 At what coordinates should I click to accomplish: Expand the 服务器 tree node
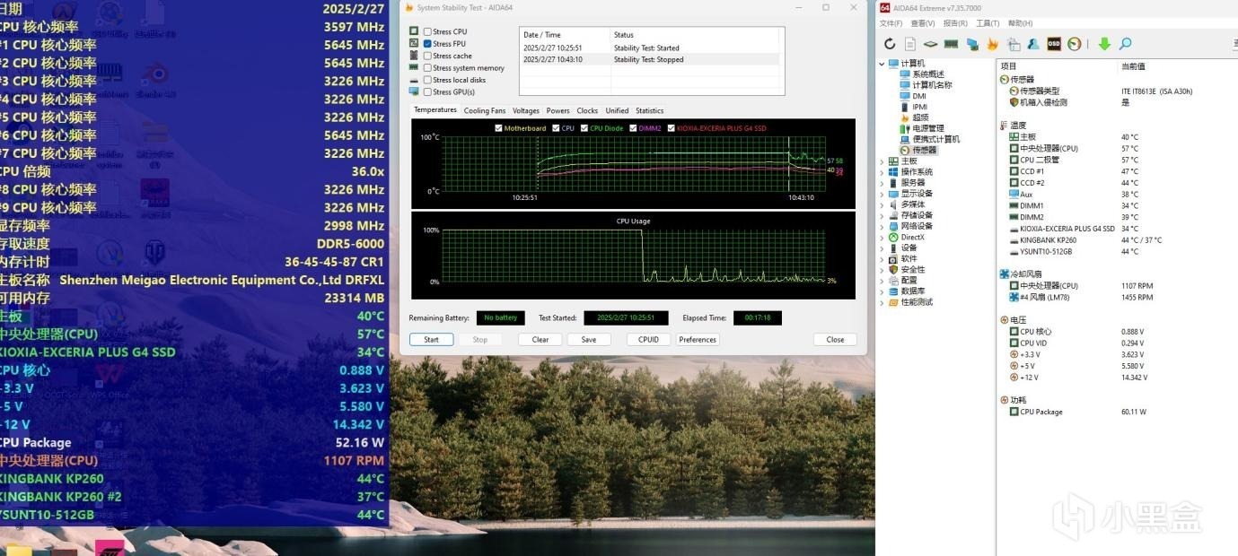coord(882,183)
